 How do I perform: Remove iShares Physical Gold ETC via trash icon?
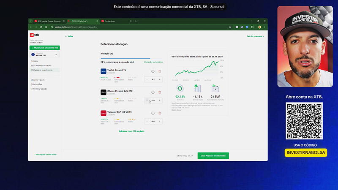point(160,92)
